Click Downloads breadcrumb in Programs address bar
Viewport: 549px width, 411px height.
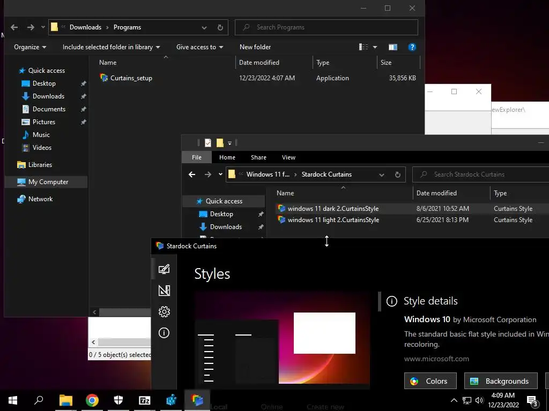[x=85, y=27]
